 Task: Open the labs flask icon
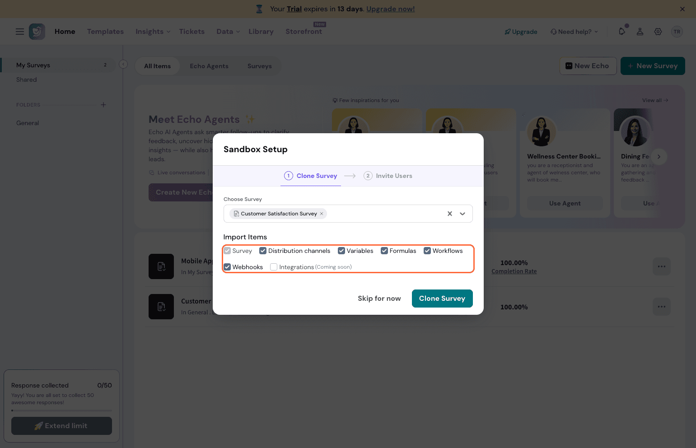pos(640,32)
